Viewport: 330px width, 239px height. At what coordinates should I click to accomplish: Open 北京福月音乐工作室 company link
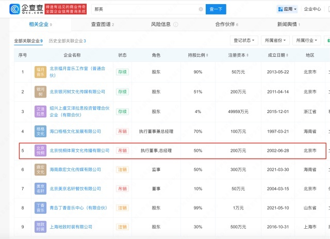[77, 72]
